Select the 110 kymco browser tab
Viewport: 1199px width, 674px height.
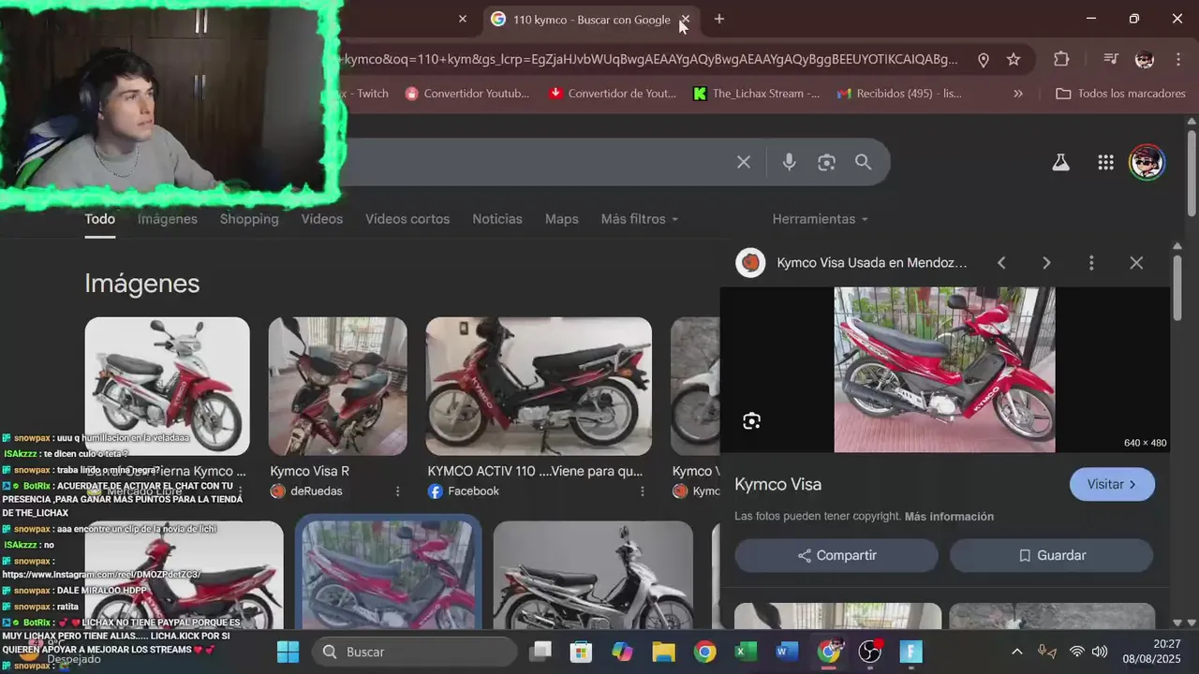click(590, 20)
